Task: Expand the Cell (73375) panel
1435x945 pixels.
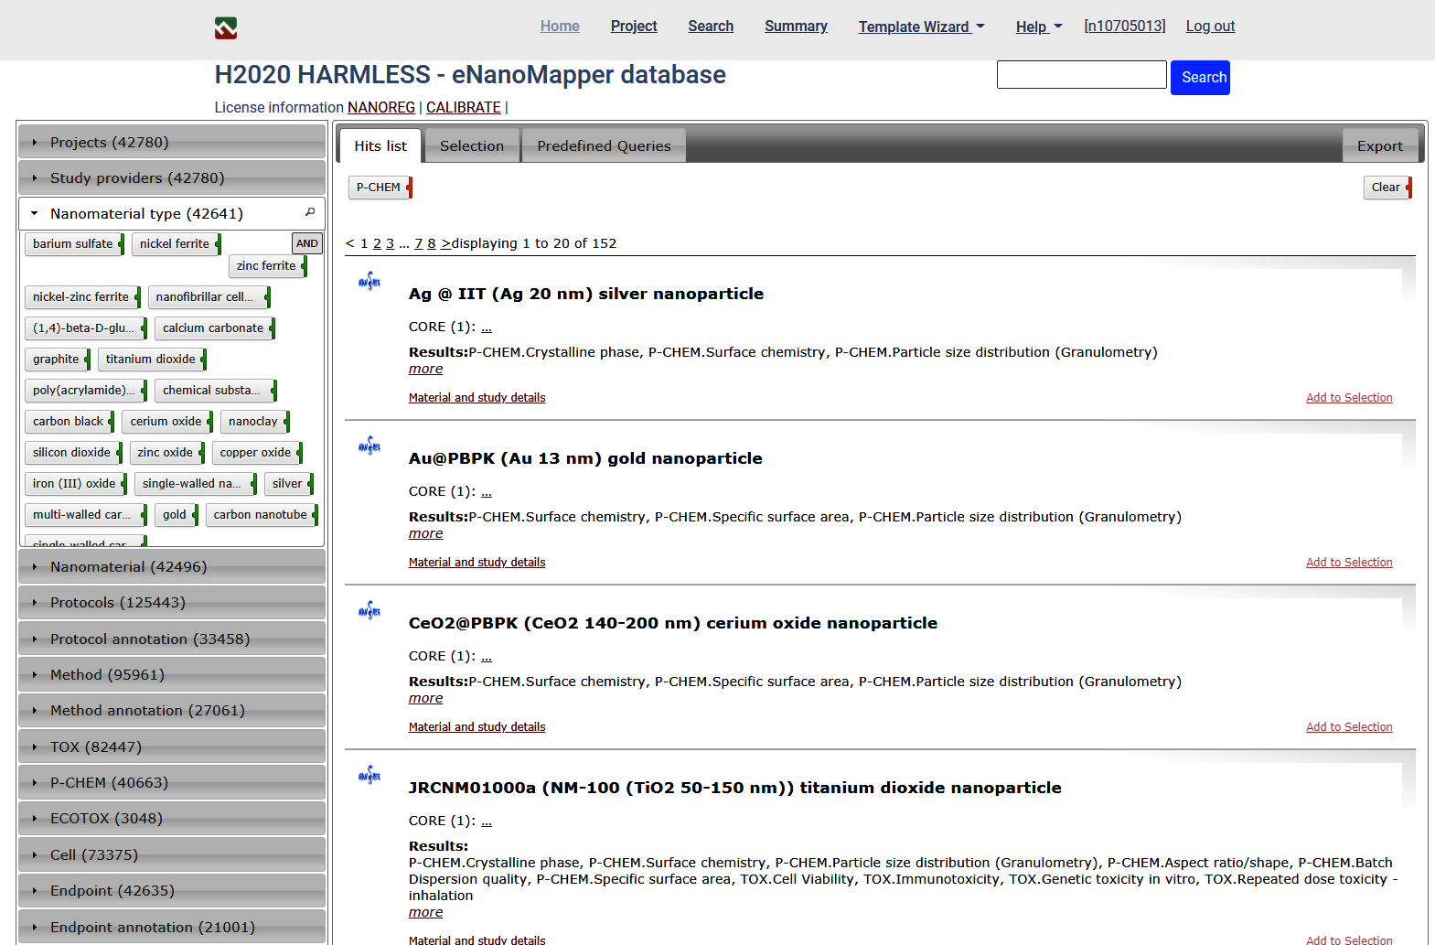Action: (172, 854)
